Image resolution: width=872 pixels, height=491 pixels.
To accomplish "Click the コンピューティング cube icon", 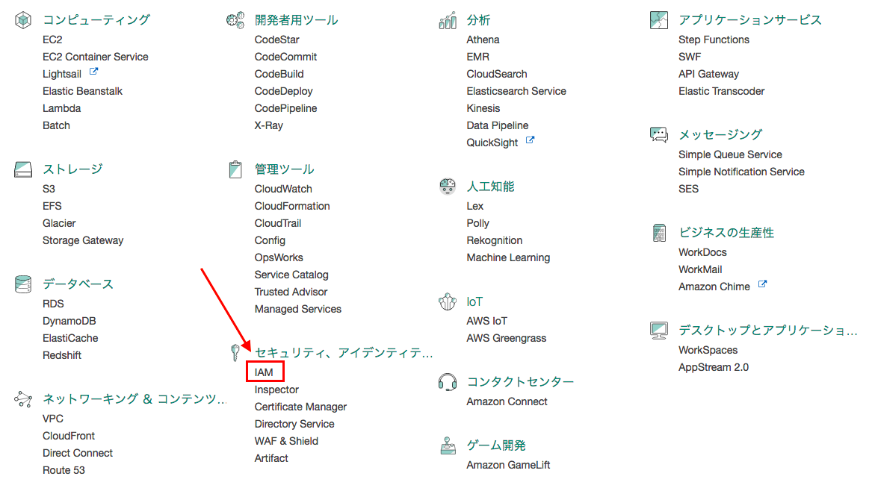I will pyautogui.click(x=22, y=19).
